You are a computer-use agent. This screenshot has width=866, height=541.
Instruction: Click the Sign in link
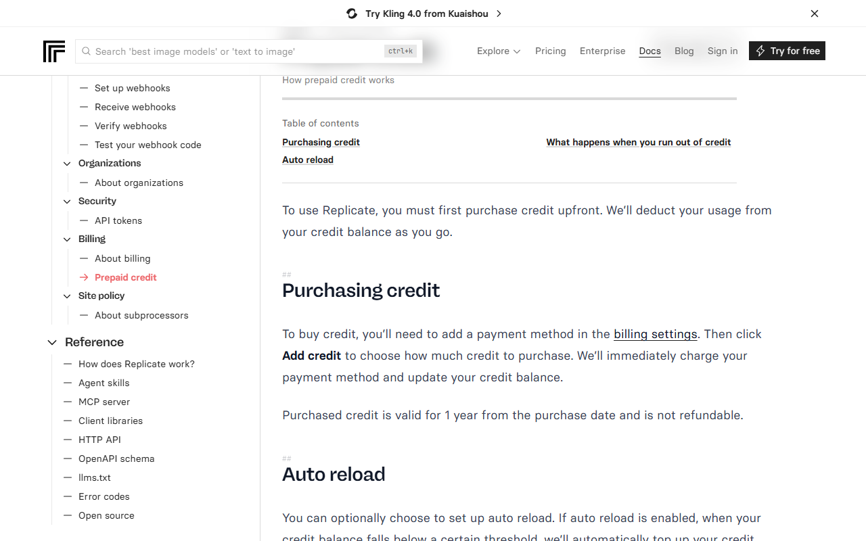(723, 51)
